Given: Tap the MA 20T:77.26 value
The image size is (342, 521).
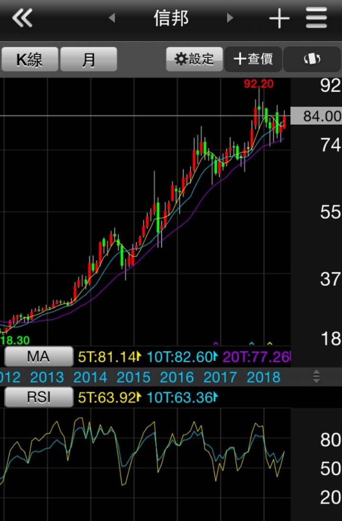Looking at the screenshot, I should (x=256, y=357).
